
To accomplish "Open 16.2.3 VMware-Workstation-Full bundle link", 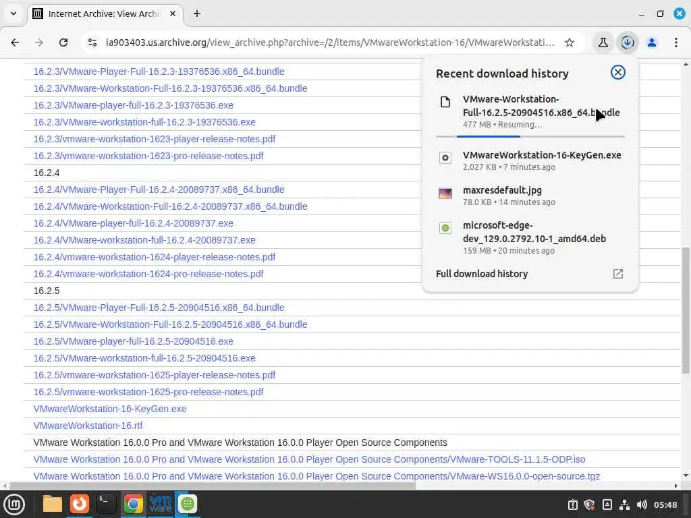I will pos(170,88).
